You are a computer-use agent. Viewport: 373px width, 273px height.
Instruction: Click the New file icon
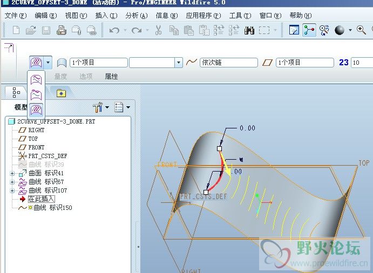(16, 30)
